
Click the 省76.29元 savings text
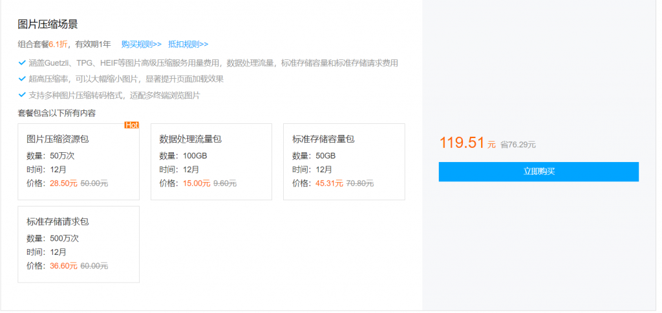point(518,145)
